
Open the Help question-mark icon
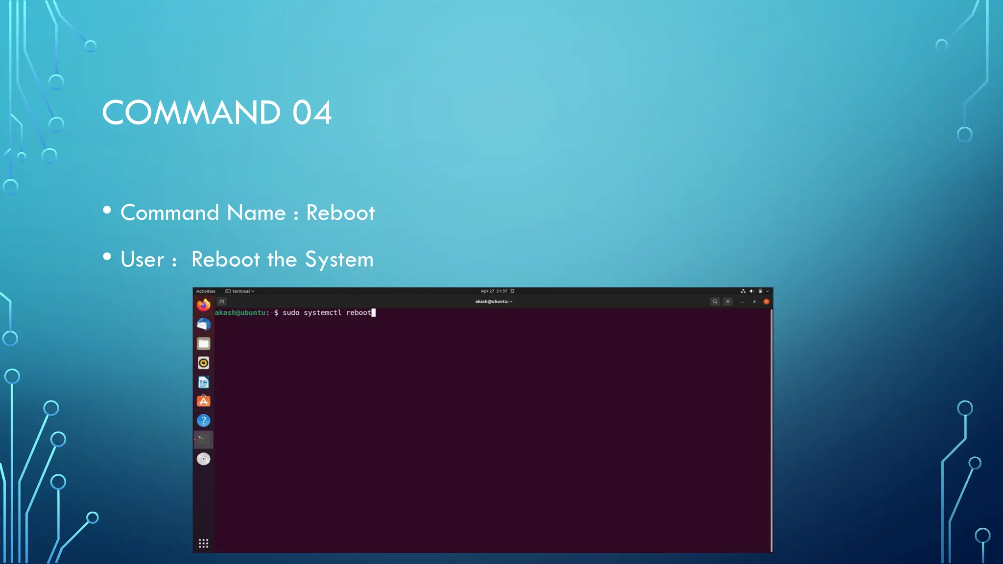203,421
